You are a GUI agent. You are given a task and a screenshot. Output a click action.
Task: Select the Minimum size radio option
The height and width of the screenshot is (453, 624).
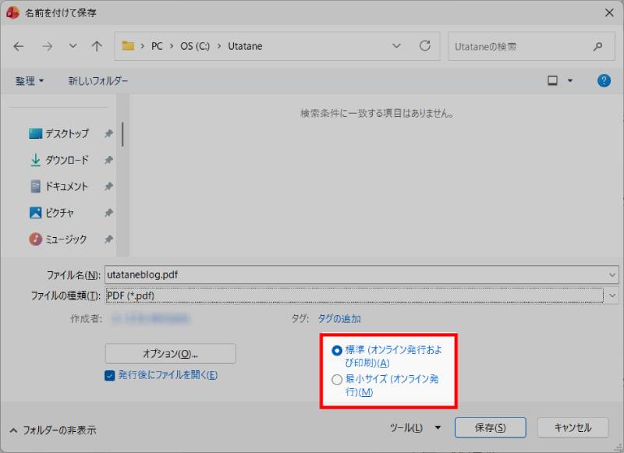click(x=337, y=380)
